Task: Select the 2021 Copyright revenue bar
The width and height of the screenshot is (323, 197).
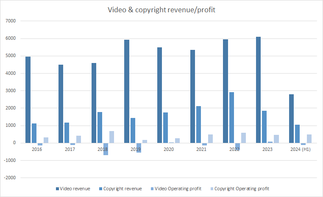Action: point(198,125)
